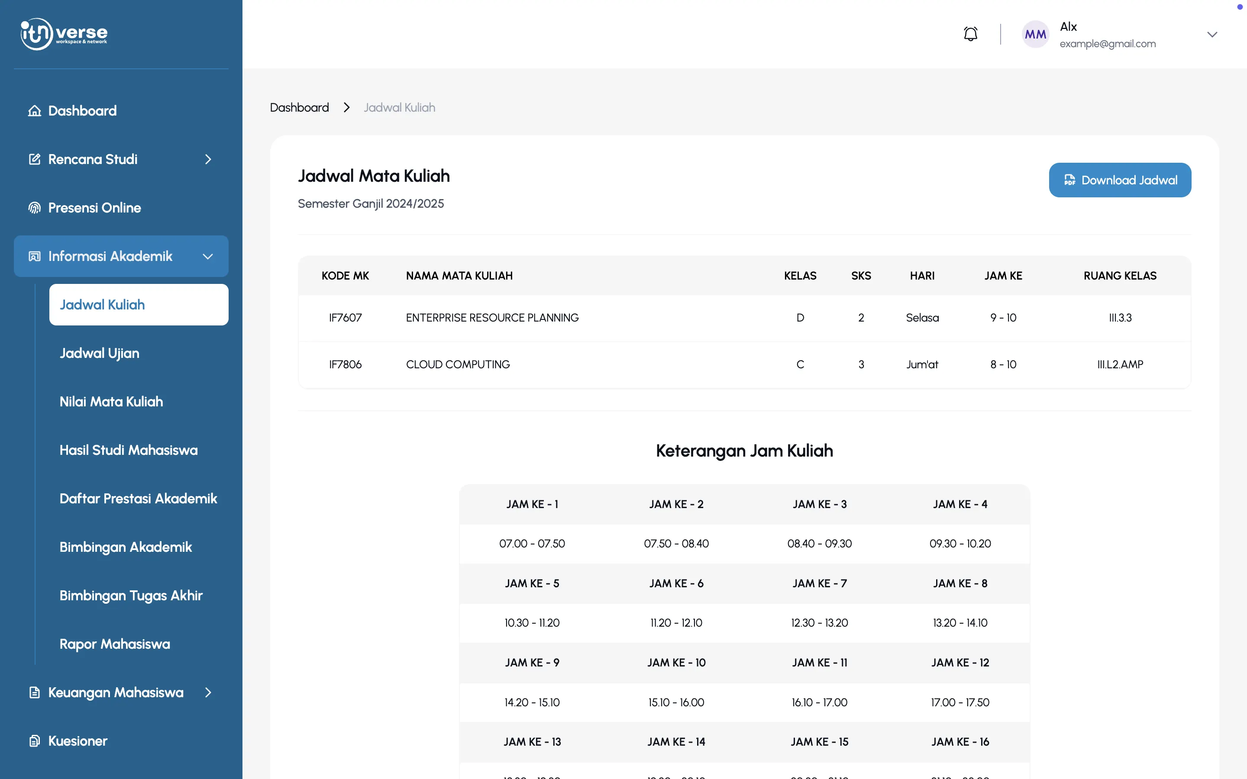Open Kuesioner in sidebar
The image size is (1247, 779).
(x=121, y=741)
